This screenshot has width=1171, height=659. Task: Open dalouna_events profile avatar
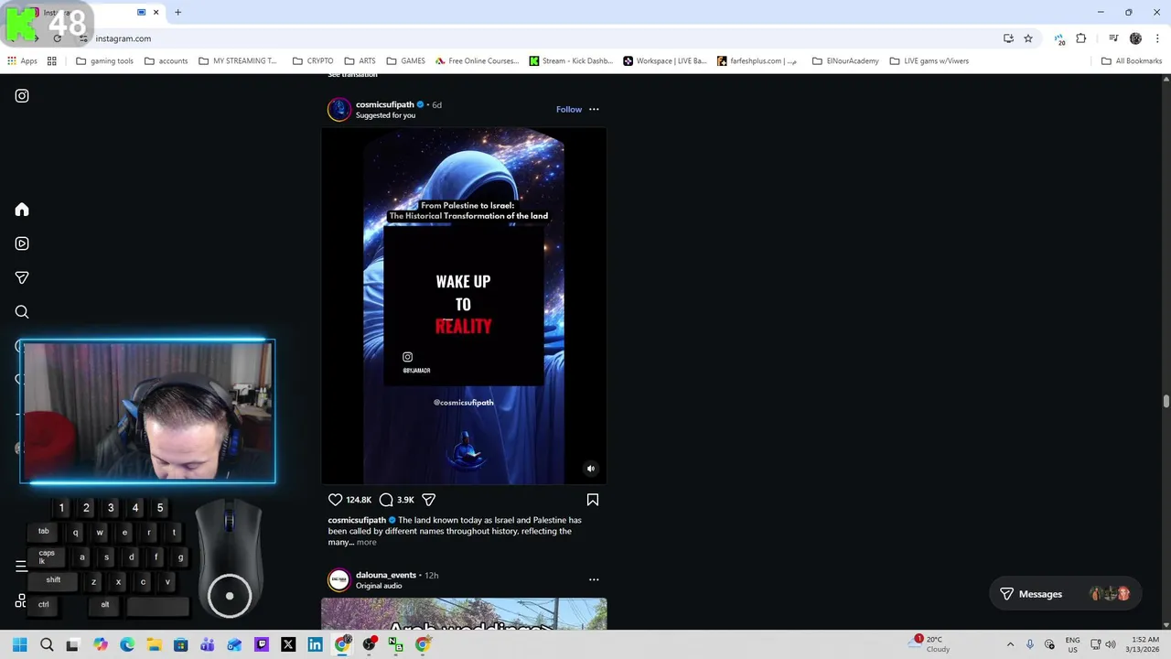tap(339, 580)
